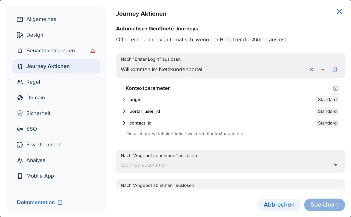Click the Domain globe icon
Image resolution: width=351 pixels, height=217 pixels.
[x=20, y=98]
